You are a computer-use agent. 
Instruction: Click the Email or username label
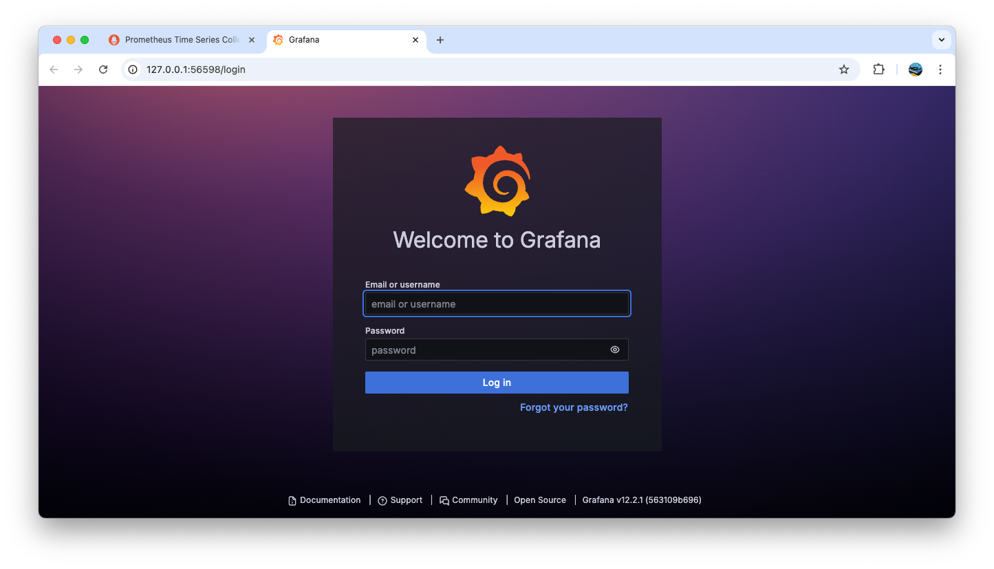(402, 284)
